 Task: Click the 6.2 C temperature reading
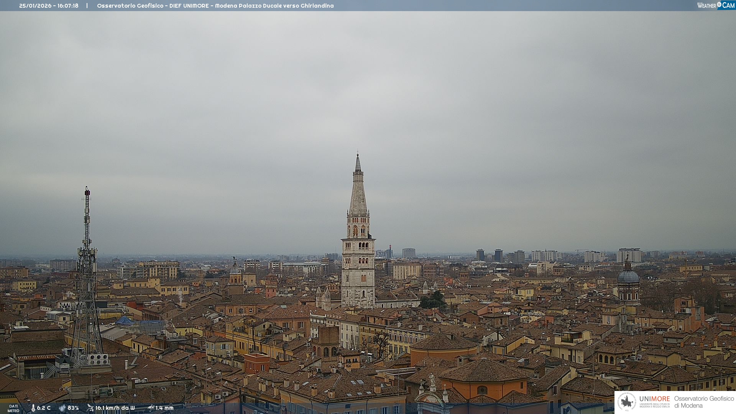[44, 408]
